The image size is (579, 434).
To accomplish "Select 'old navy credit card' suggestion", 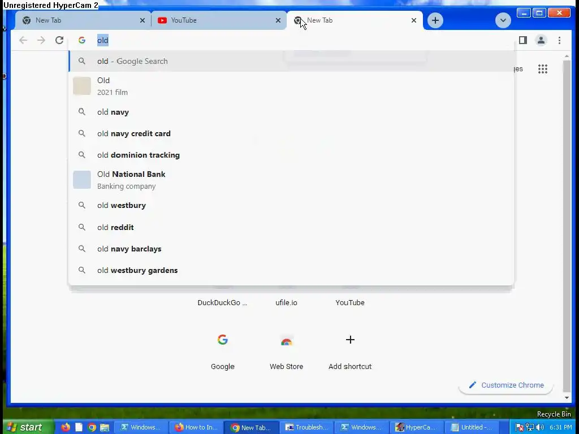I will [291, 133].
